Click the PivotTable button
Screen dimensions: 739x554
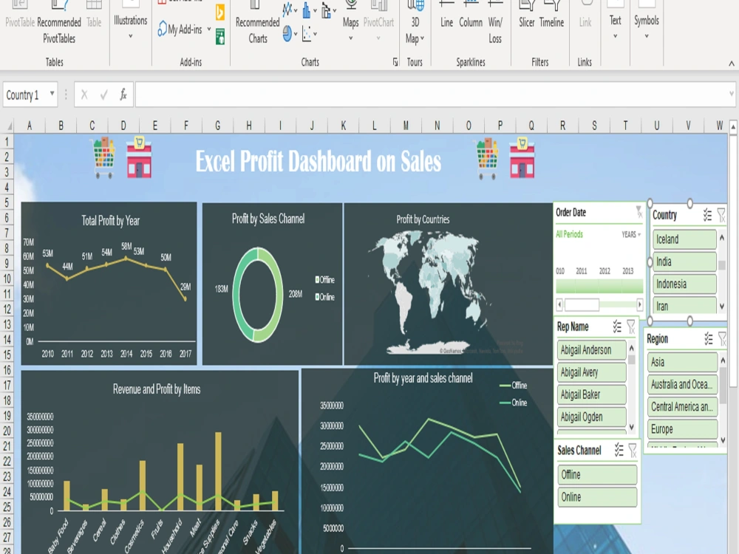click(20, 15)
